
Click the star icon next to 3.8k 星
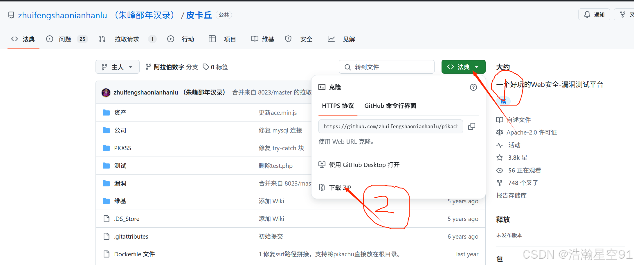click(x=500, y=158)
